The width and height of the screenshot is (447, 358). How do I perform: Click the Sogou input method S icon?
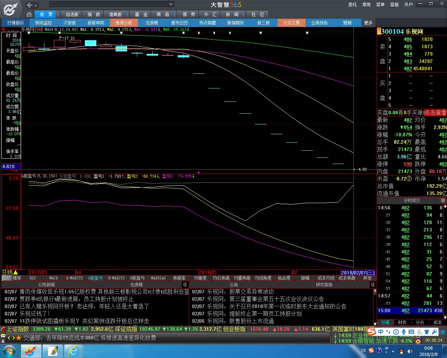pos(372,331)
